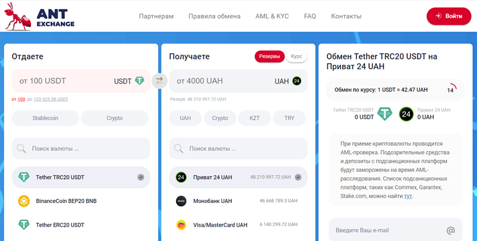Screen dimensions: 477x241
Task: Click the checkmark on the Приват 24 UAH row
Action: 298,177
